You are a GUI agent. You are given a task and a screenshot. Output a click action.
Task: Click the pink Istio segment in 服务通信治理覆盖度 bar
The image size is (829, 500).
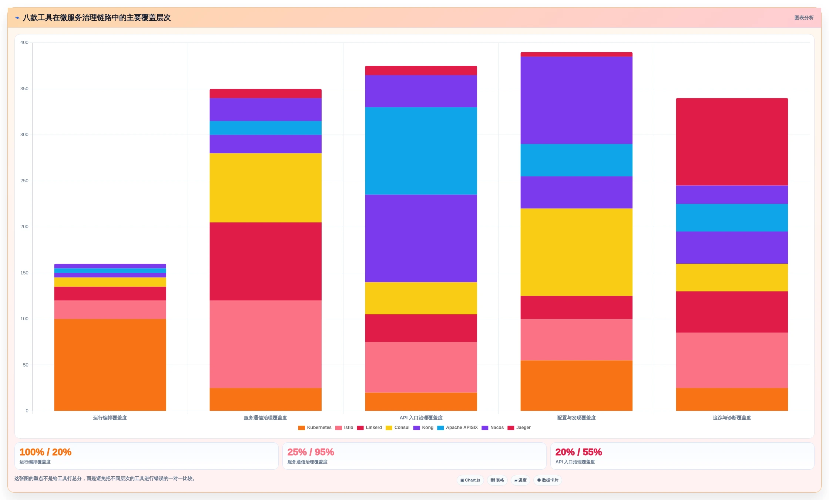(x=266, y=344)
